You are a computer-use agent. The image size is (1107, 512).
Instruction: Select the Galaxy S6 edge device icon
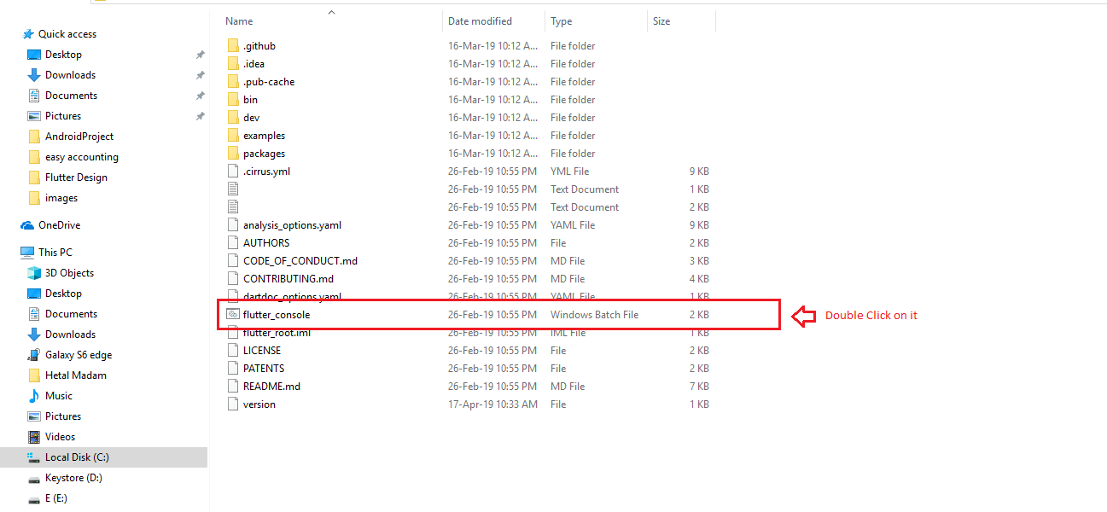click(34, 355)
